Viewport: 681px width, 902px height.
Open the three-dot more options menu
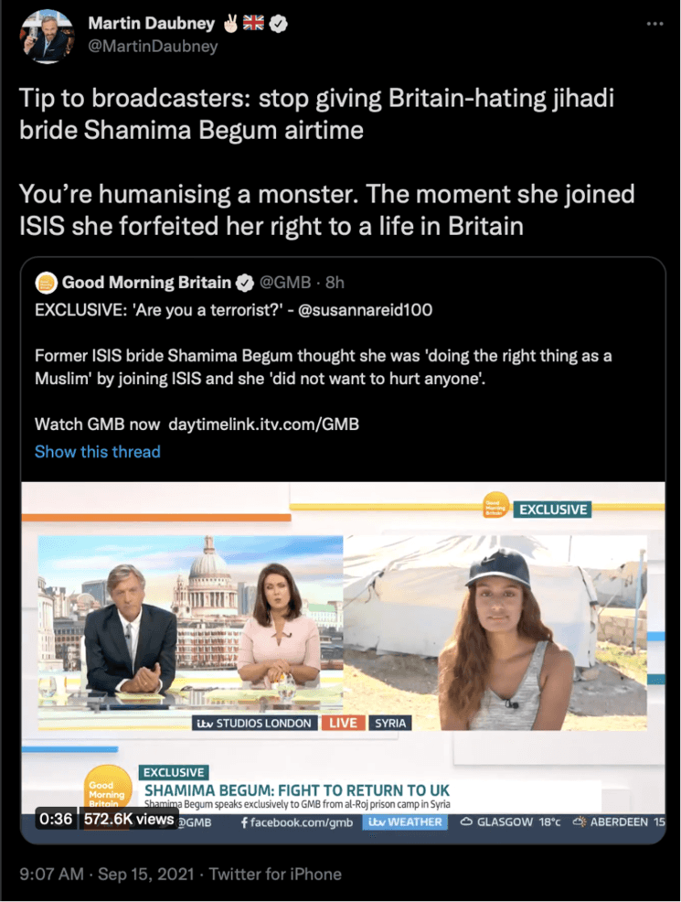tap(654, 24)
